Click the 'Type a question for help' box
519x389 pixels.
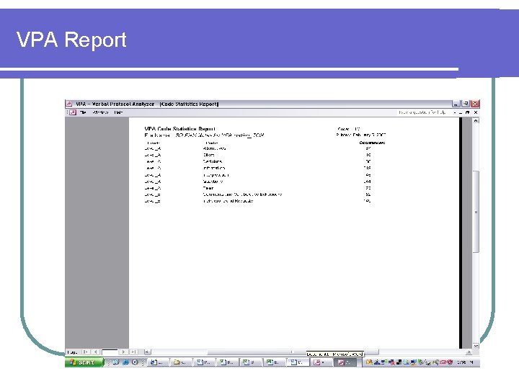[422, 112]
